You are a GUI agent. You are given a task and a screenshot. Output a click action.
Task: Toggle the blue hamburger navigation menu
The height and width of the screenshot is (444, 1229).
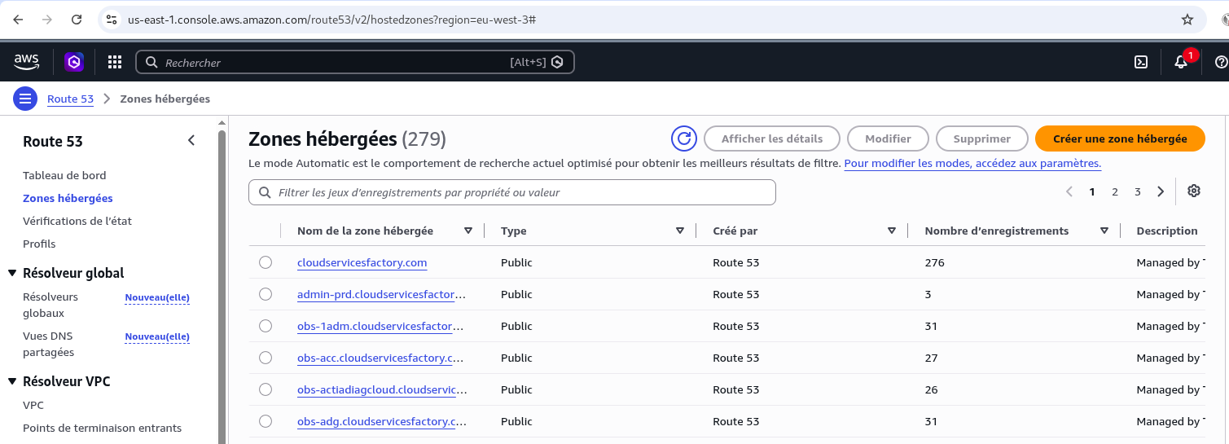[x=25, y=99]
